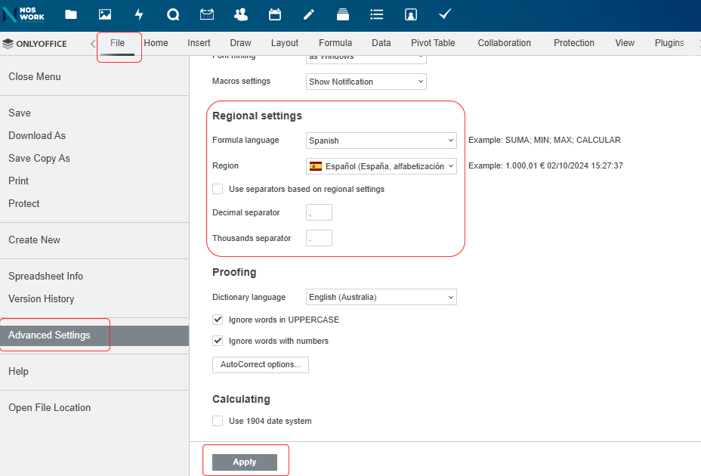Viewport: 701px width, 476px height.
Task: Click the Calculating heading
Action: coord(242,399)
